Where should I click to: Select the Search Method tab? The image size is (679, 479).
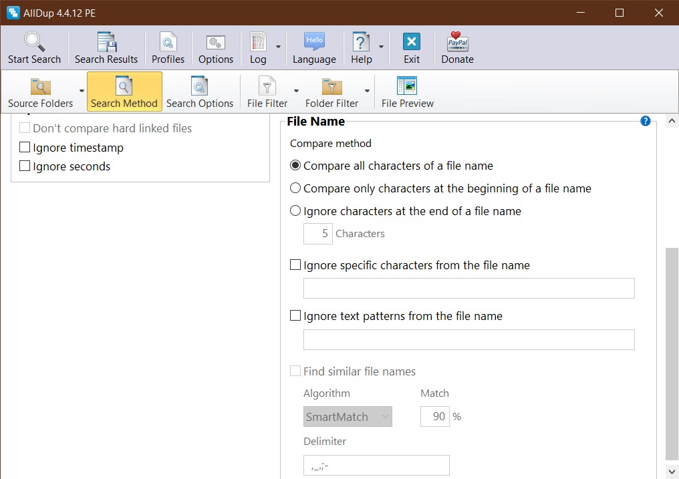tap(124, 92)
